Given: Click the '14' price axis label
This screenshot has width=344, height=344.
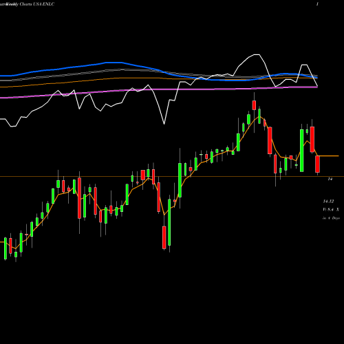Looking at the screenshot, I should [330, 179].
